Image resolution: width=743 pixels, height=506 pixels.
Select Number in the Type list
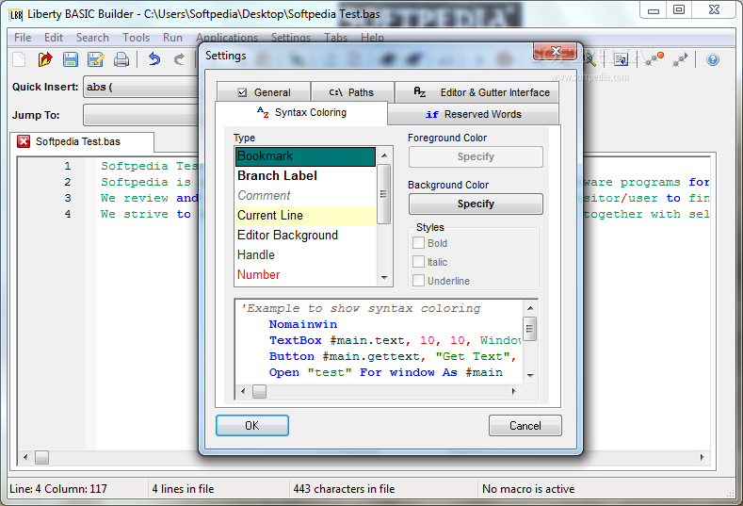(x=305, y=274)
